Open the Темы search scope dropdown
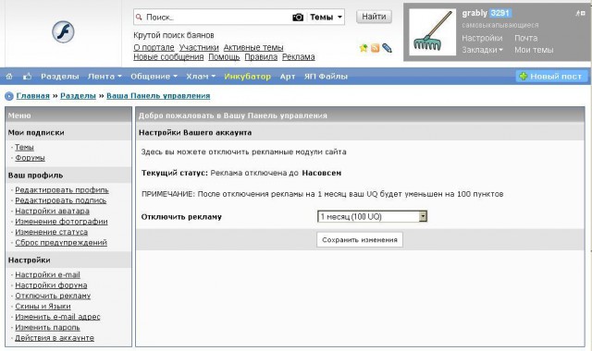Screen dimensions: 592x351 [x=326, y=18]
